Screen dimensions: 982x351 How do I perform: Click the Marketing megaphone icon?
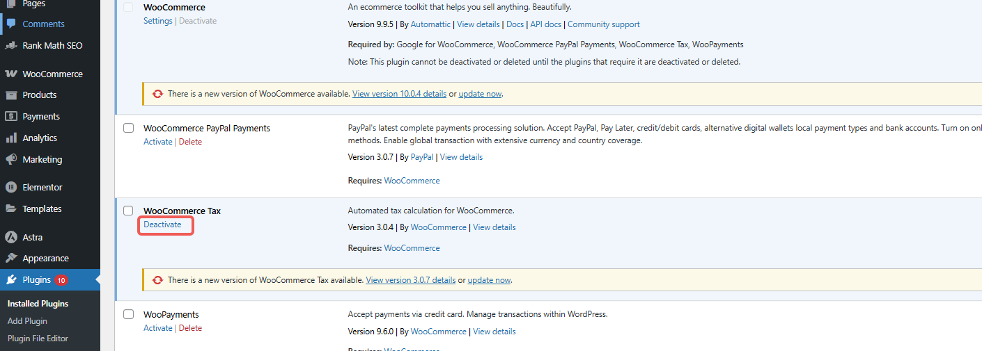10,159
